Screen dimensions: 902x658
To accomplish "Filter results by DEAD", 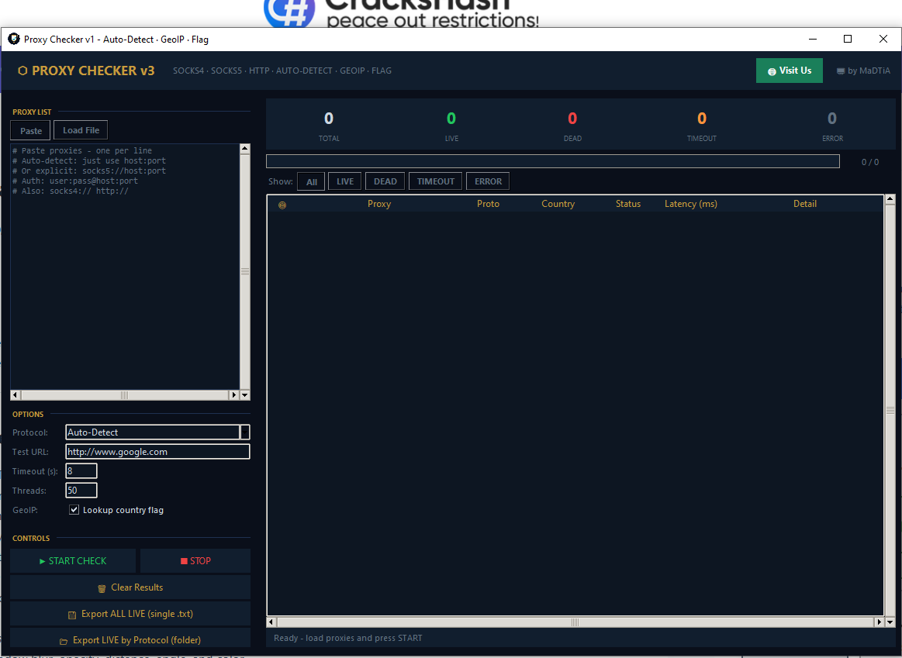I will coord(385,181).
